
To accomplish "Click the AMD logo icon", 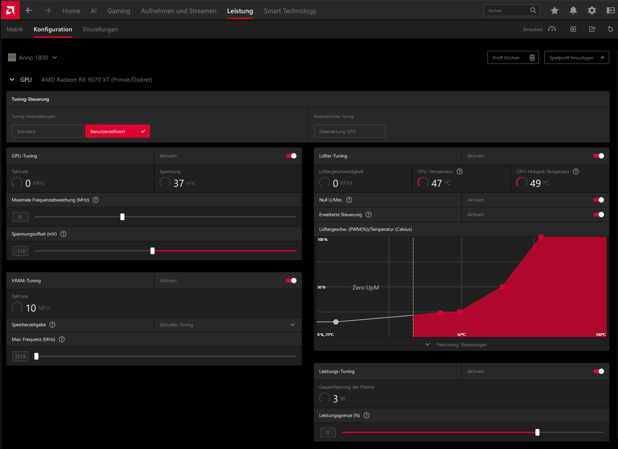I will [x=10, y=10].
